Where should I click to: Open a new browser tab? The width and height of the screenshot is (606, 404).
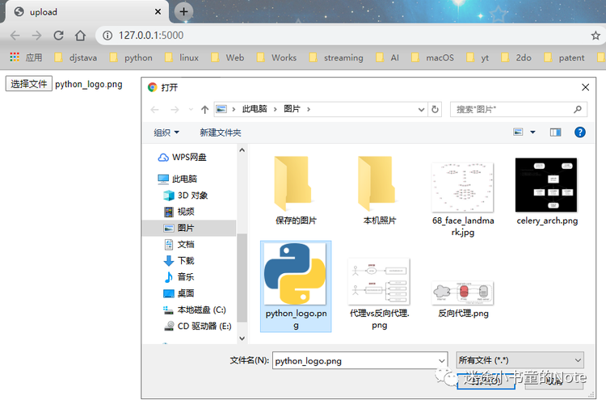click(183, 11)
